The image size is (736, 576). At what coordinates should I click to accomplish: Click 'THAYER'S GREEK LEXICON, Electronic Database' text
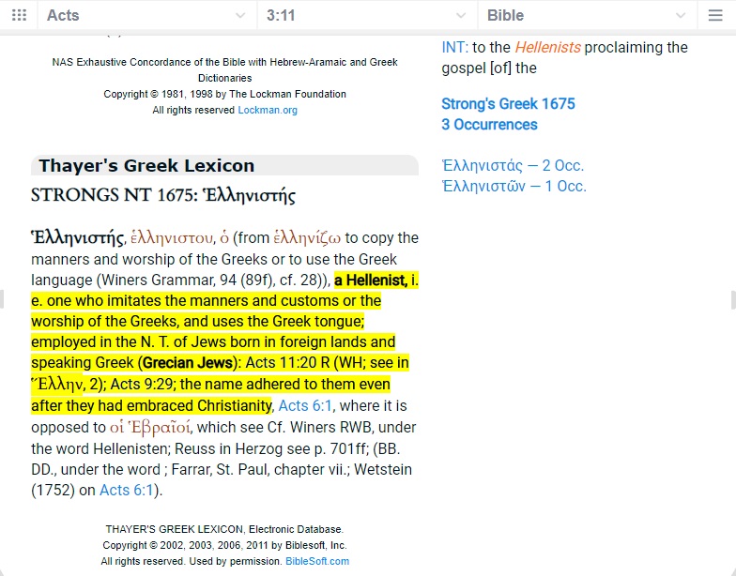(x=224, y=529)
